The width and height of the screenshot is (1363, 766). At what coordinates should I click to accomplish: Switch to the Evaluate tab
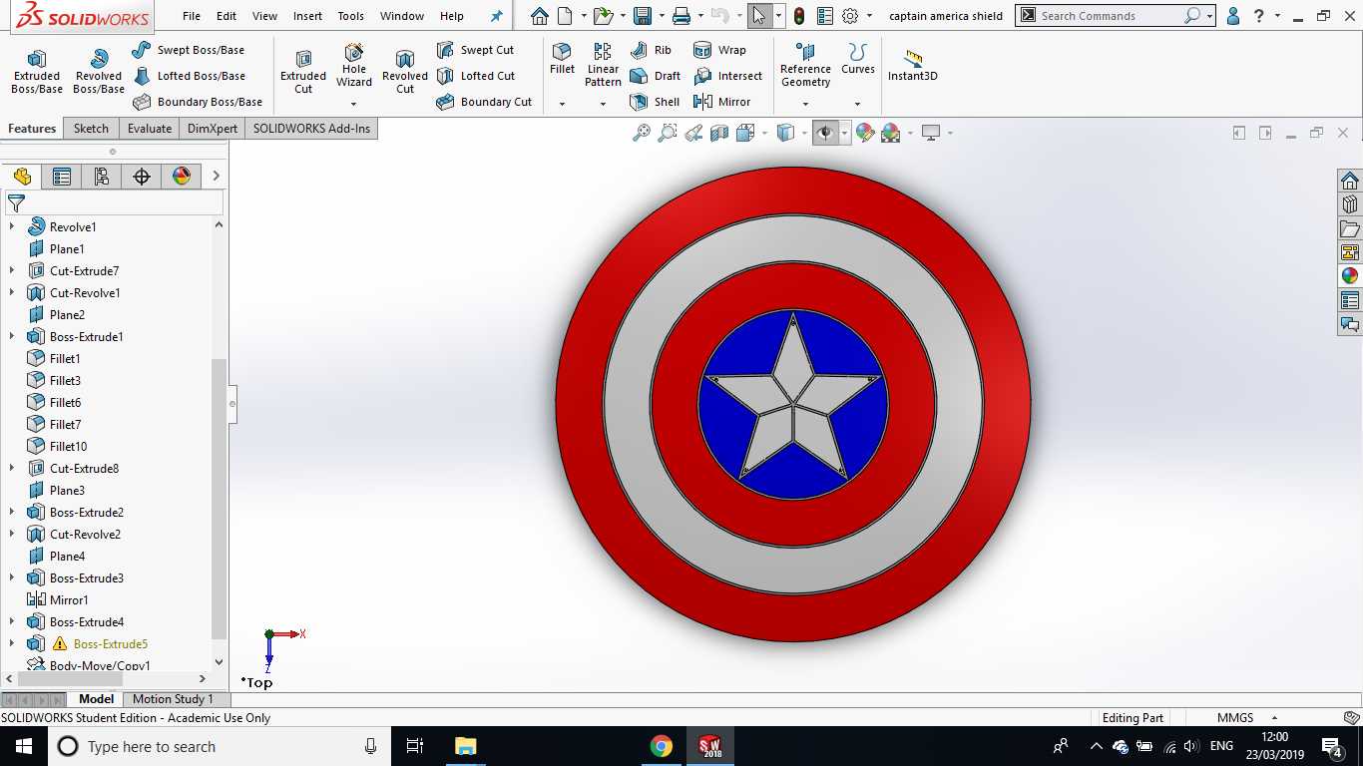point(150,129)
